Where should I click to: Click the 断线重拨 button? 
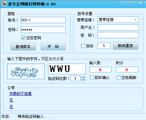(x=126, y=46)
